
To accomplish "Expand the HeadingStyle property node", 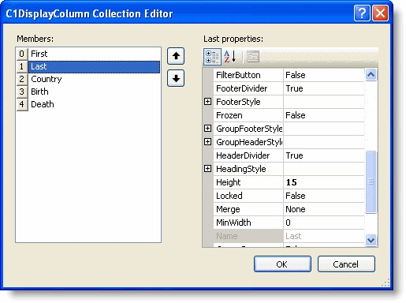I will pos(207,169).
